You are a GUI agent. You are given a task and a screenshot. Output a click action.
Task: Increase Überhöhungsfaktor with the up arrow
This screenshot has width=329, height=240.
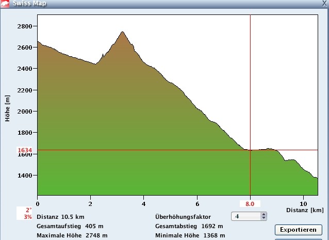264,214
